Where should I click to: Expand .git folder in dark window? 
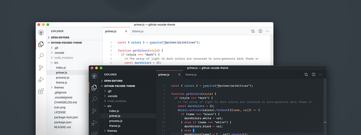click(x=105, y=91)
